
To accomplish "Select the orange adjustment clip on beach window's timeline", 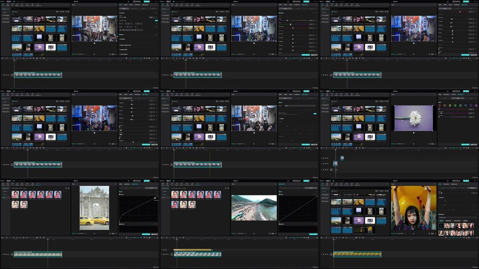I will (x=192, y=250).
